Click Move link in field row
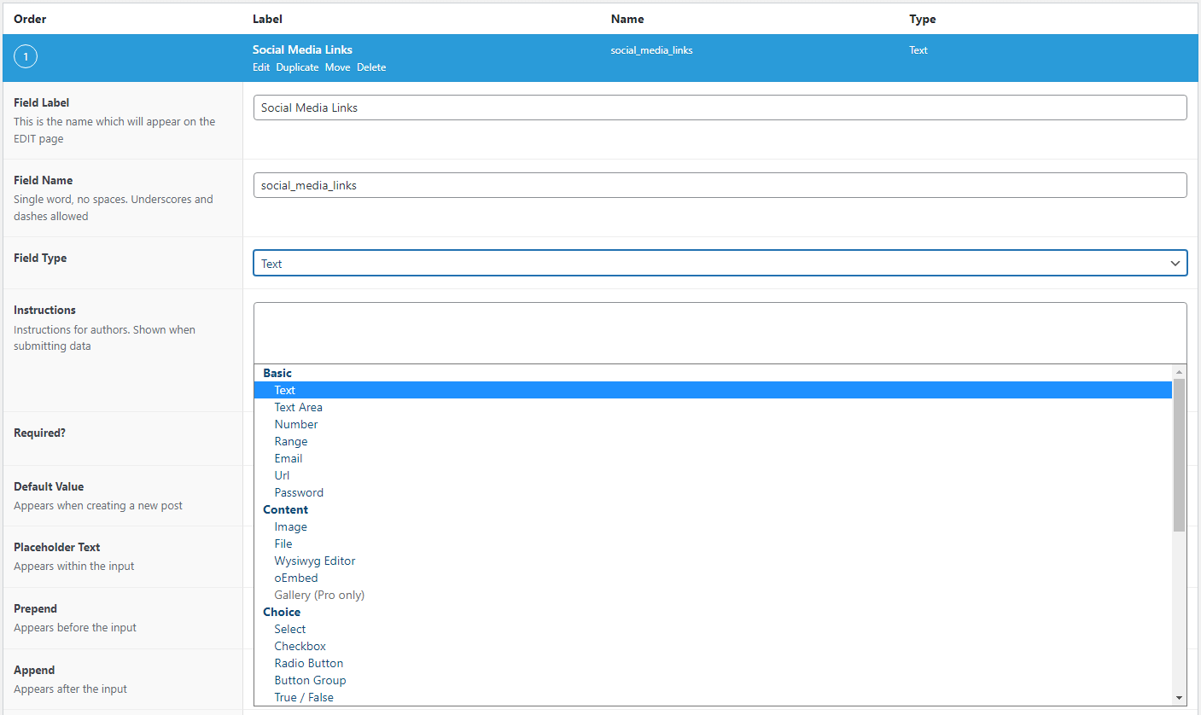This screenshot has height=715, width=1201. (337, 67)
